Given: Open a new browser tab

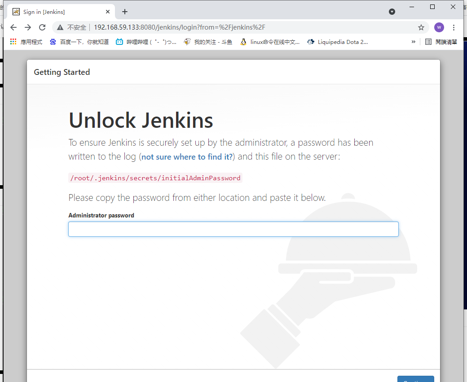Looking at the screenshot, I should coord(125,12).
